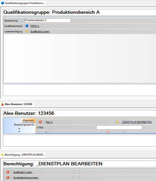Click the cube icon on Qualifikationsgruppe tab
This screenshot has width=156, height=181.
pyautogui.click(x=3, y=4)
